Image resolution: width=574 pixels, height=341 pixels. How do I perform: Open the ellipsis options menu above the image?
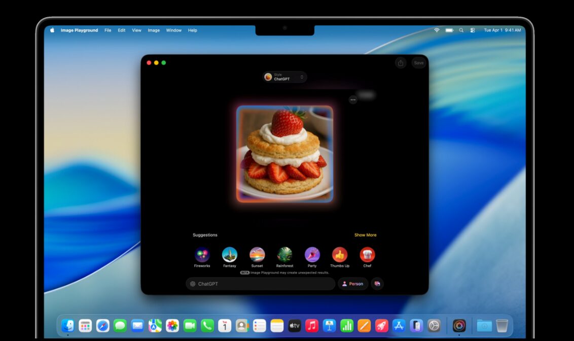pos(353,100)
